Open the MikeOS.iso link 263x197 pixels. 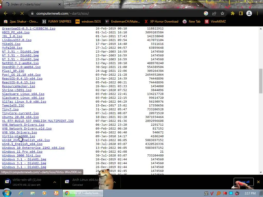11,44
